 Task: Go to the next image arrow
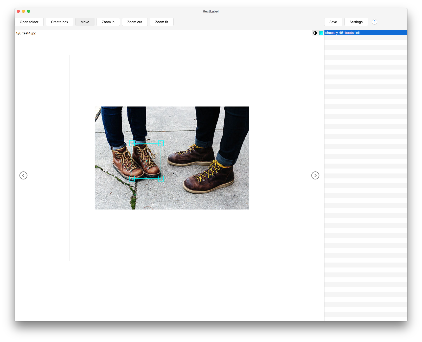click(x=315, y=176)
